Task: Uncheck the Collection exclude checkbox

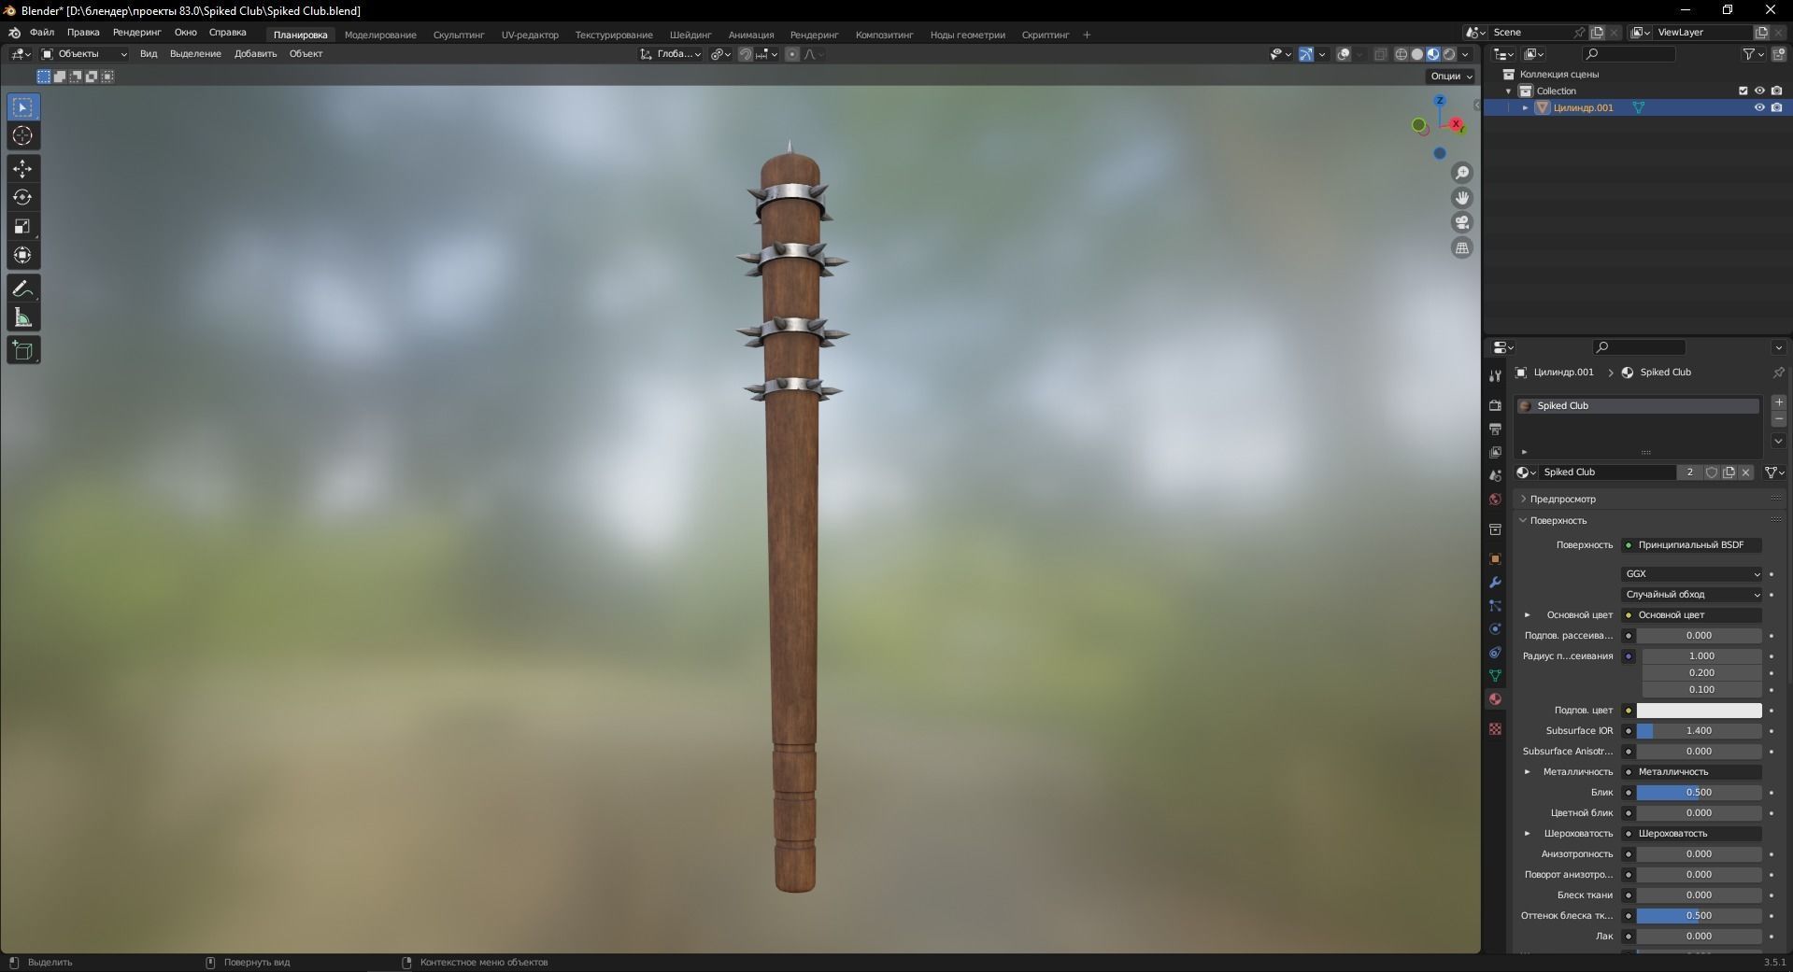Action: tap(1743, 91)
